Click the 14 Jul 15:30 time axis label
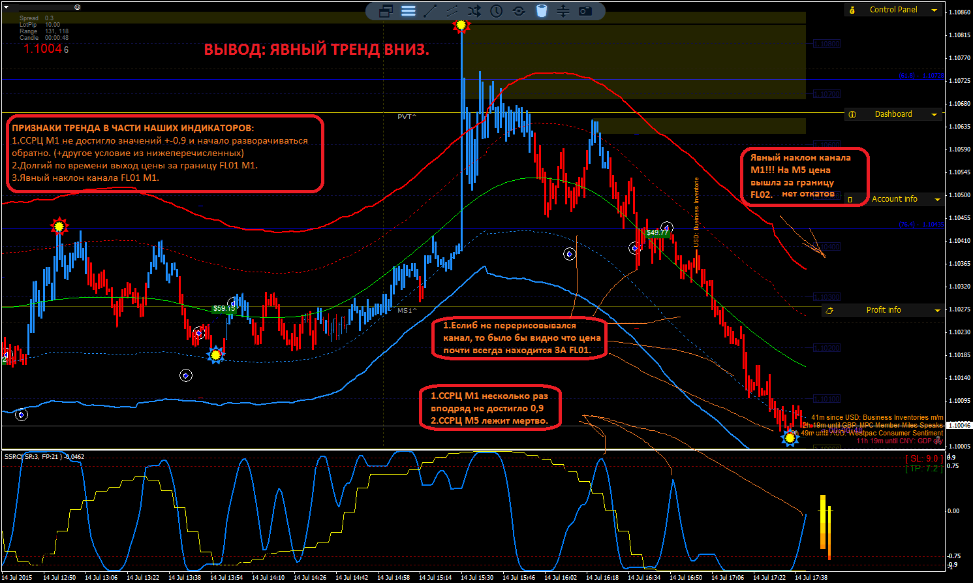973x583 pixels. (477, 577)
